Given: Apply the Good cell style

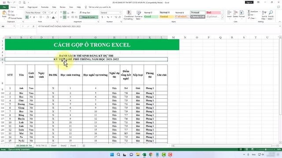Looking at the screenshot, I should coord(151,17).
